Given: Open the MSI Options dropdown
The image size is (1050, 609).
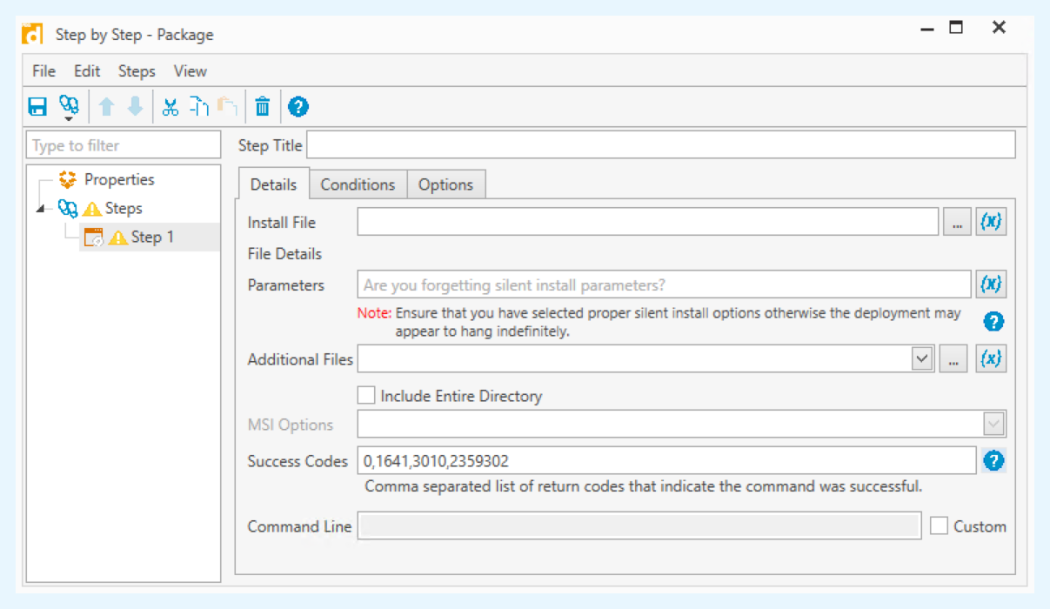Looking at the screenshot, I should click(994, 425).
